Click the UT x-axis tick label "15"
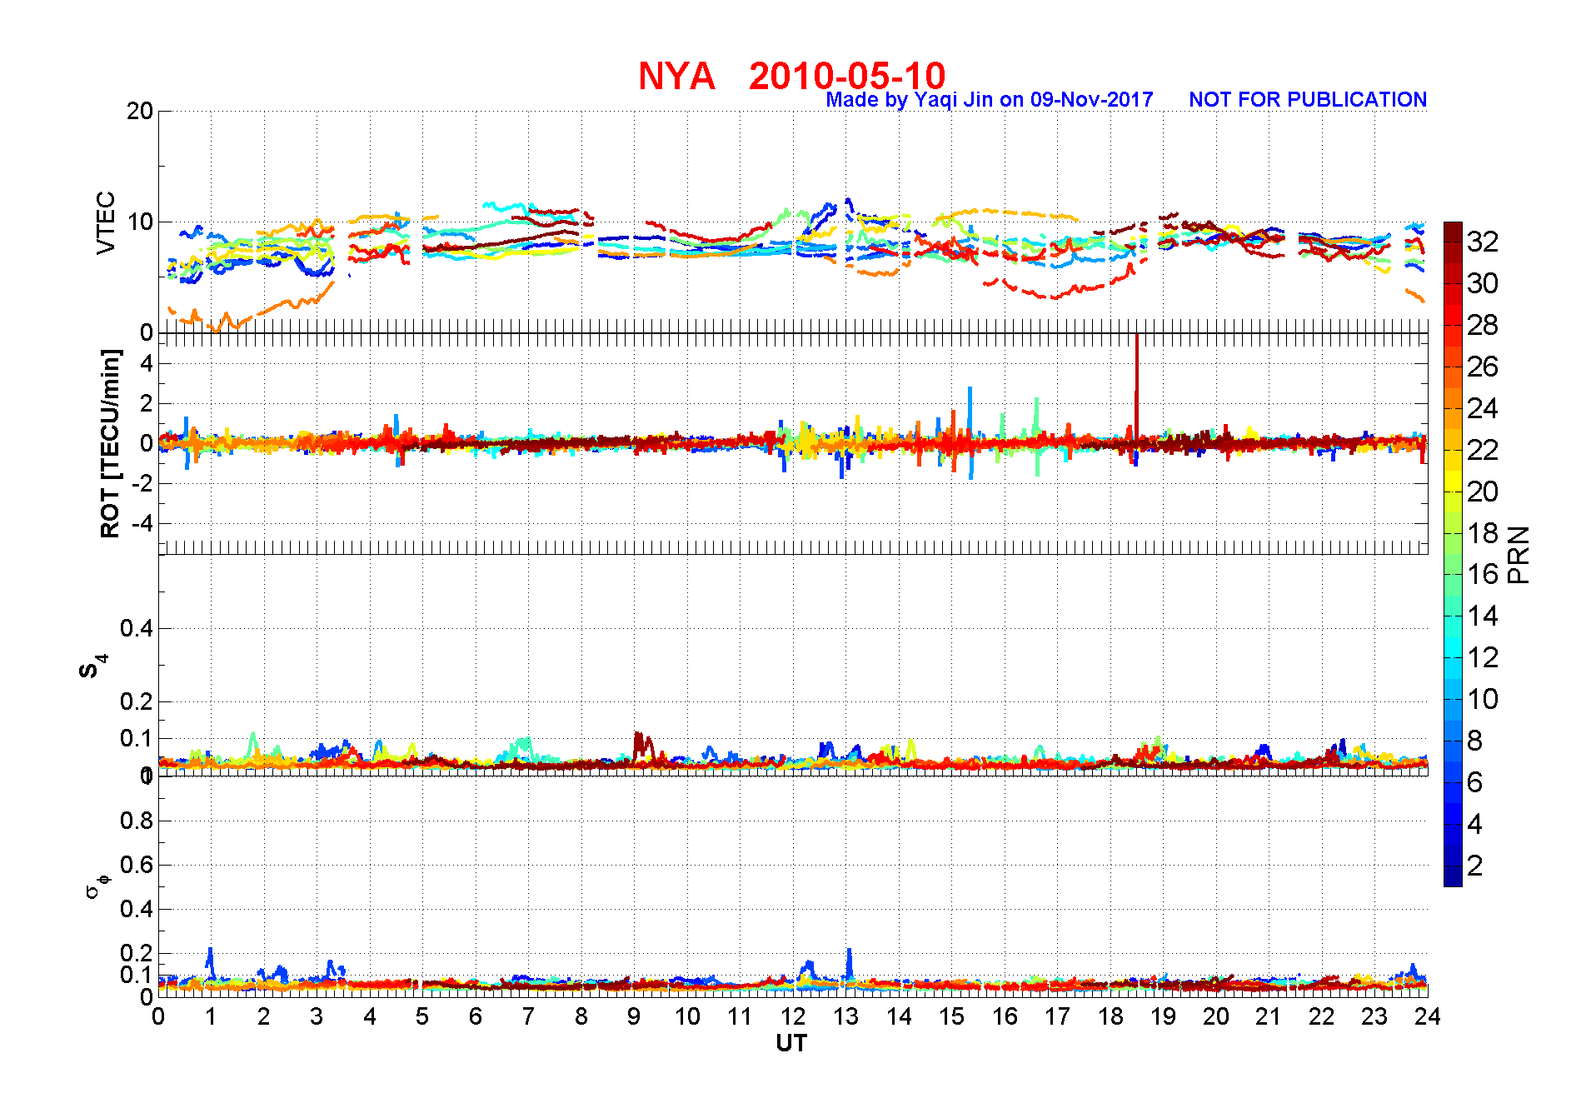The width and height of the screenshot is (1586, 1108). [951, 1016]
